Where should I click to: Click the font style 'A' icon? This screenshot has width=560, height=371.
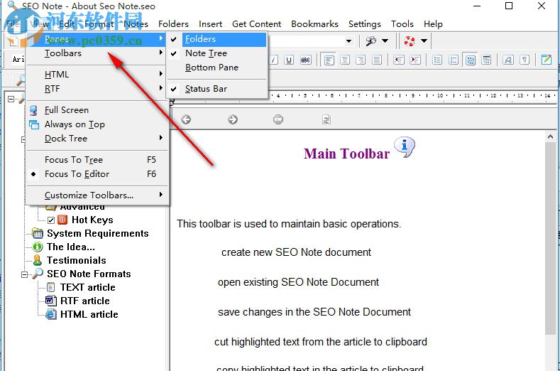tap(508, 60)
